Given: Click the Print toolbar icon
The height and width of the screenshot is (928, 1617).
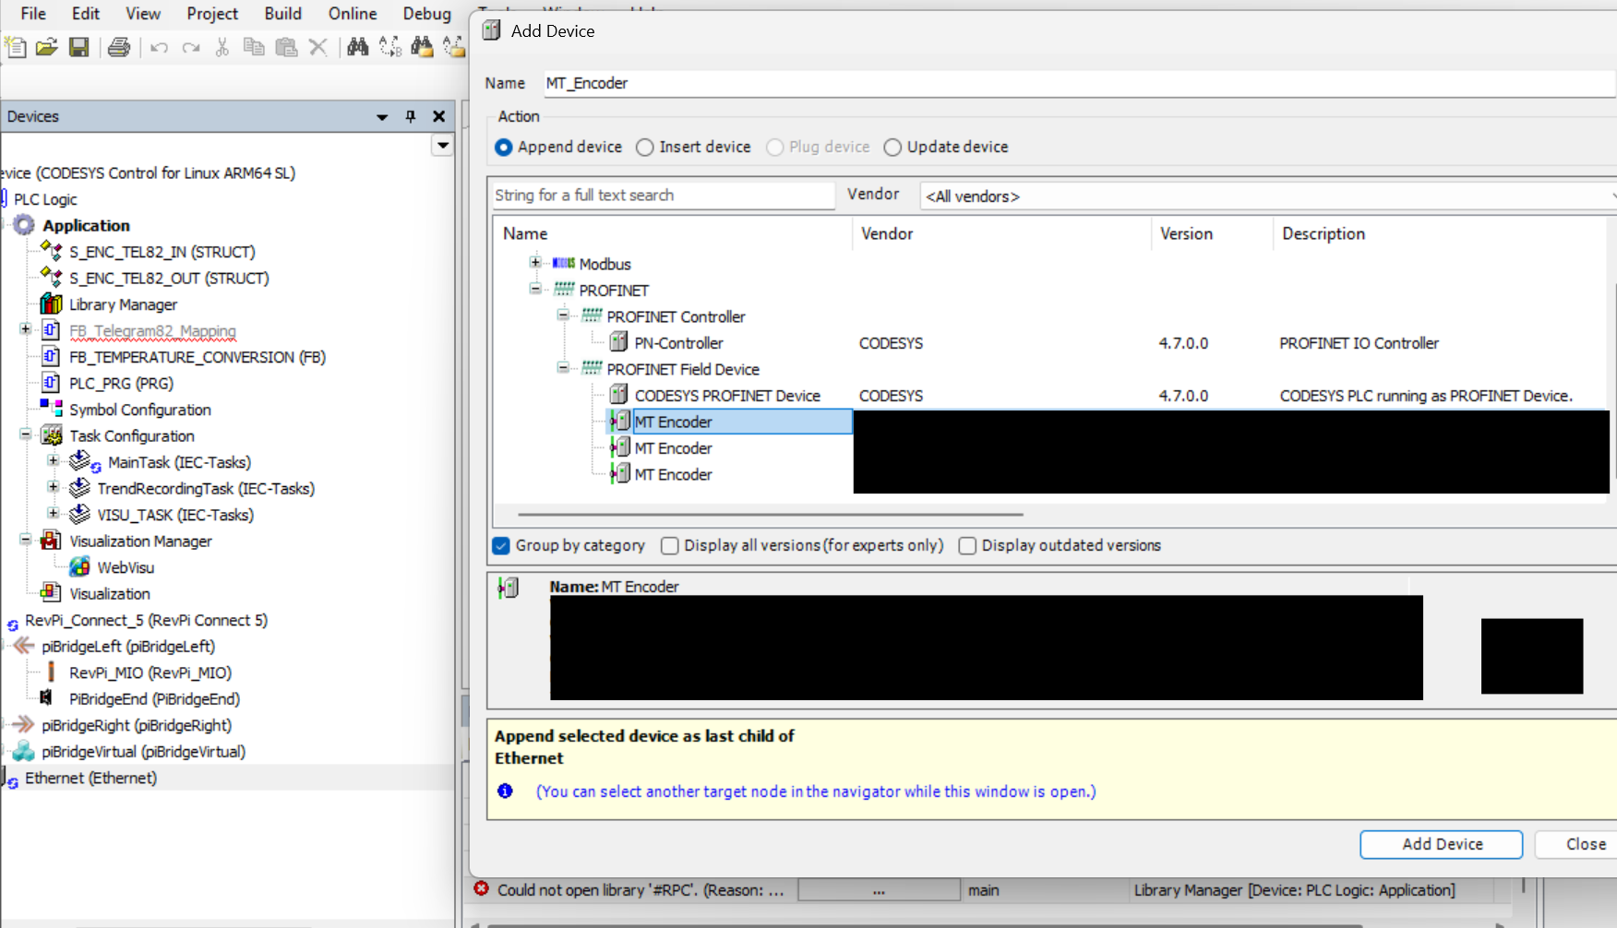Looking at the screenshot, I should (119, 47).
